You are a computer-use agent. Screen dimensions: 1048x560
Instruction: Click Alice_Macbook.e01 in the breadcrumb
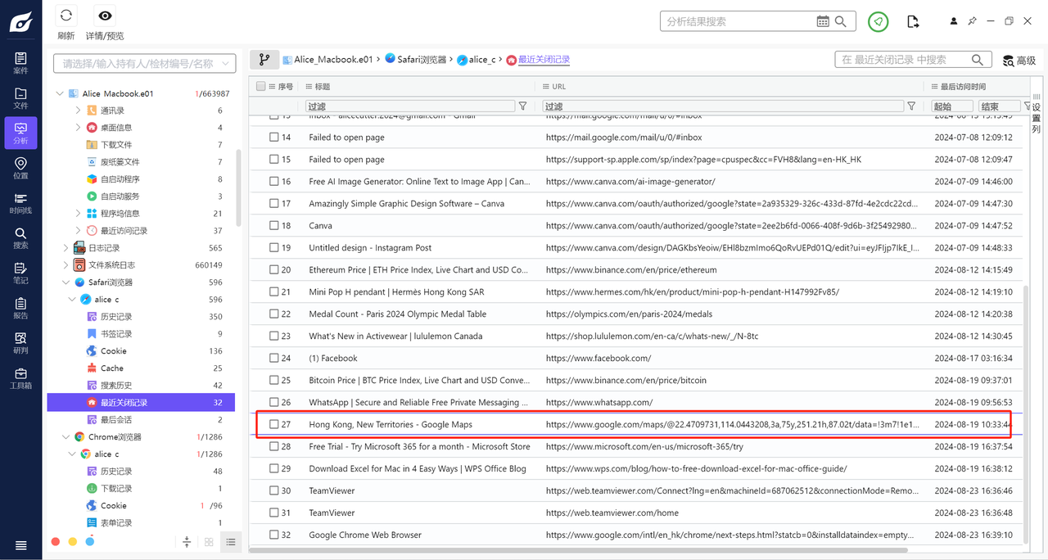(327, 60)
